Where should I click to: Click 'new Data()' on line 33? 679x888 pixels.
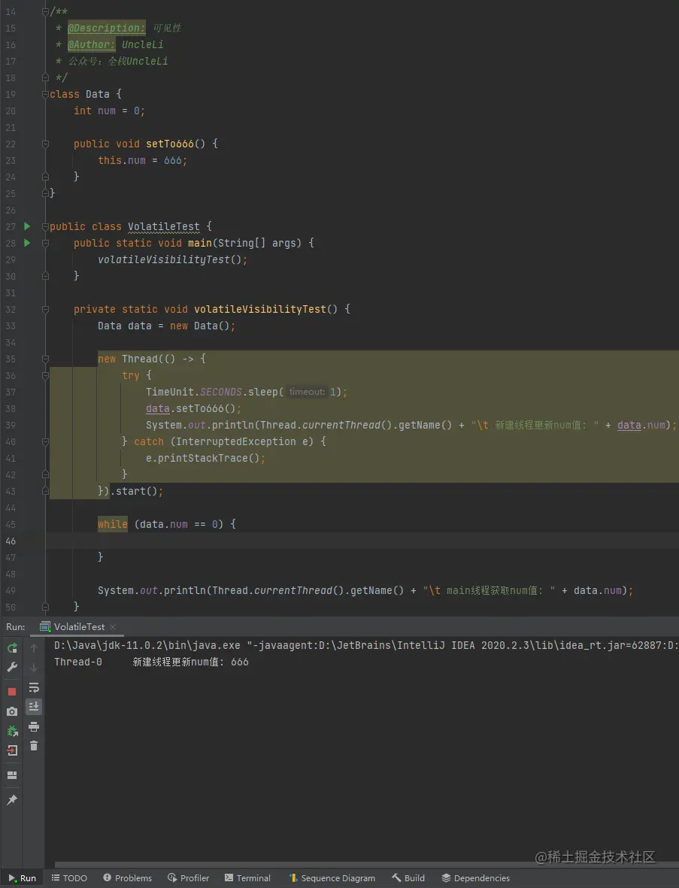200,326
